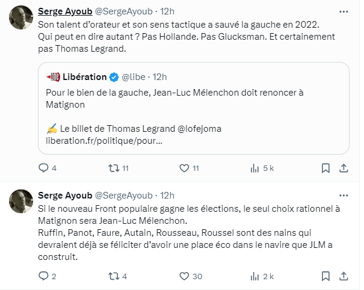Click Serge Ayoub's avatar on second tweet
This screenshot has height=290, width=364.
click(x=21, y=202)
